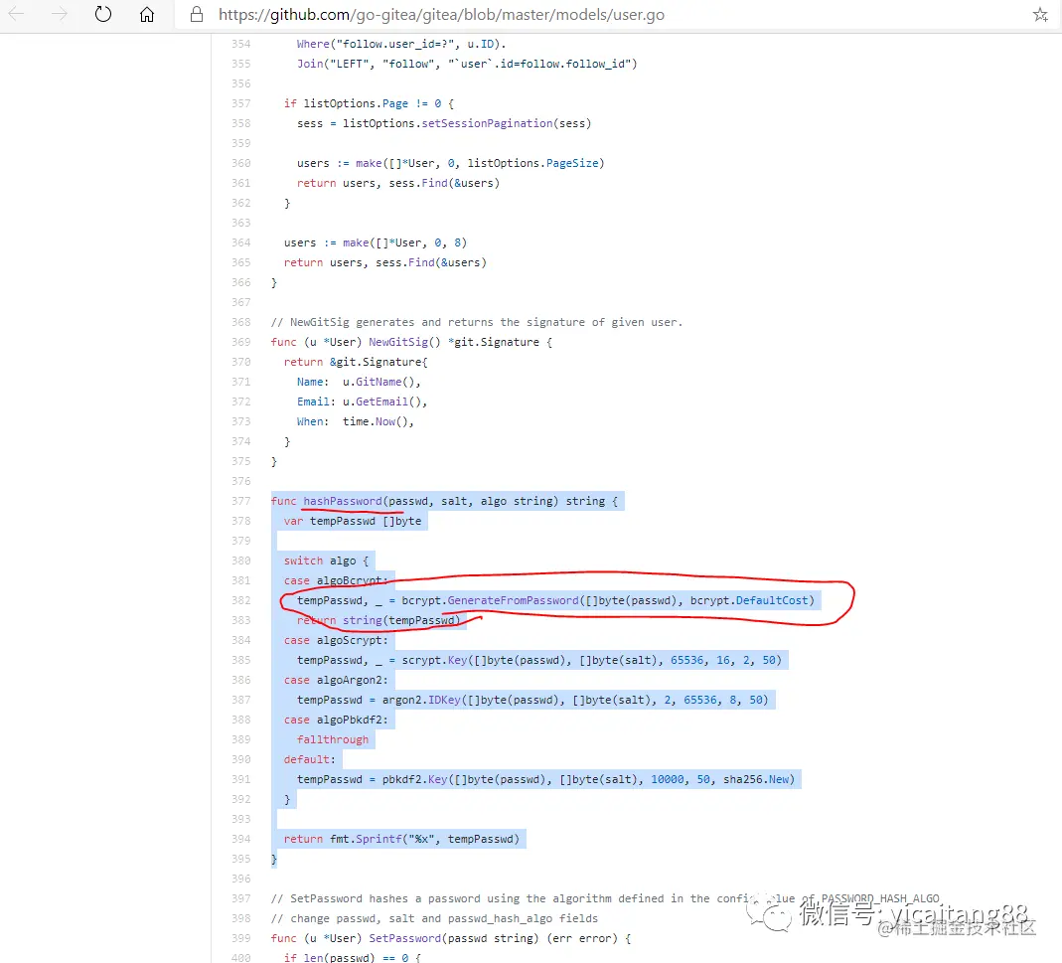Screen dimensions: 1062x963
Task: Click 'return &git.Signature{' line
Action: click(x=356, y=362)
